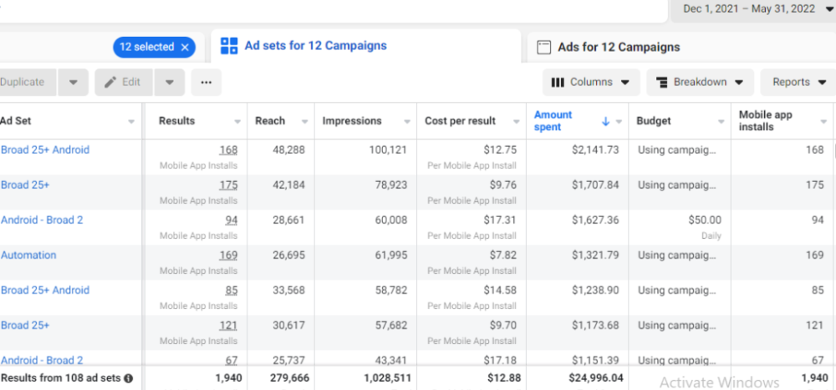
Task: Sort by the Amount spent column header
Action: (553, 121)
